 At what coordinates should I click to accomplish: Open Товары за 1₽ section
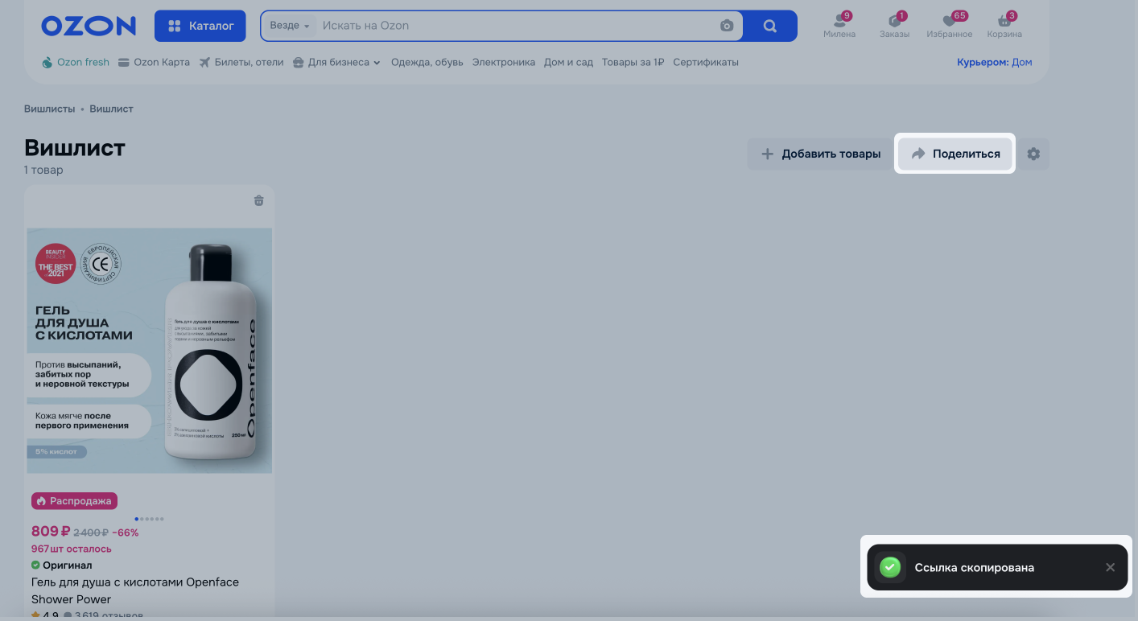[633, 62]
